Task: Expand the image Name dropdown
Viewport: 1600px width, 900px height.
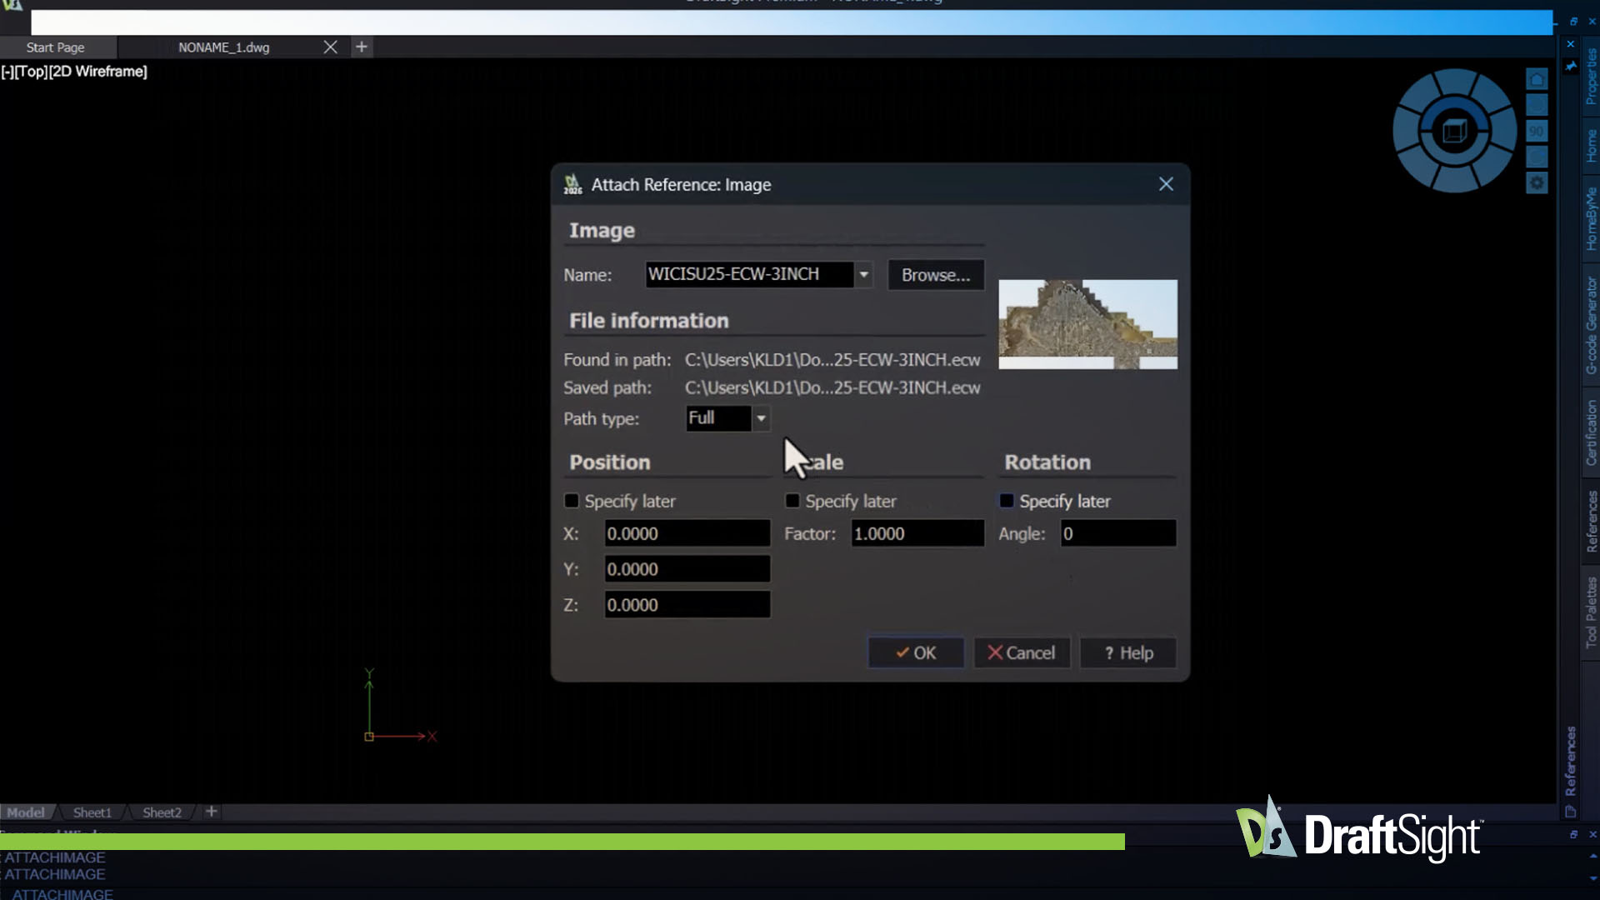Action: [x=863, y=274]
